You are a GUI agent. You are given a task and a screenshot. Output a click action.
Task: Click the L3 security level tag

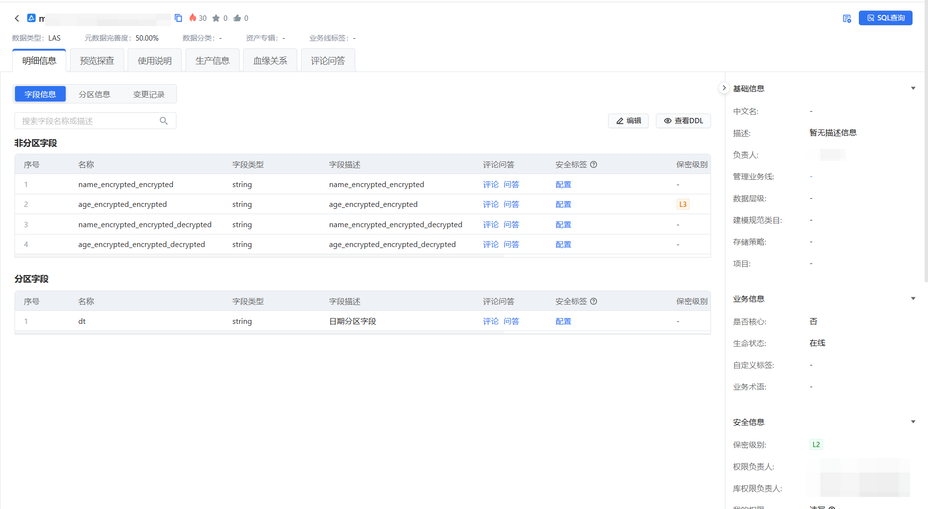click(x=683, y=204)
